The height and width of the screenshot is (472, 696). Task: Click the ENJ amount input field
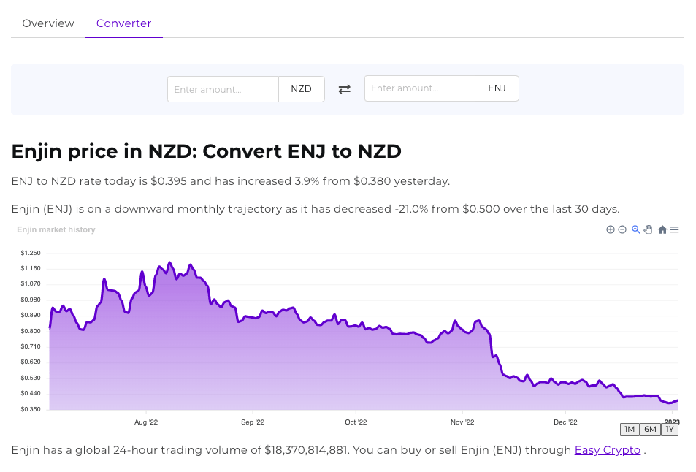(x=420, y=88)
